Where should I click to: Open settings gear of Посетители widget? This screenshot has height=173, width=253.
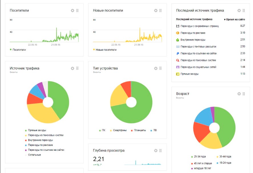[x=72, y=11]
